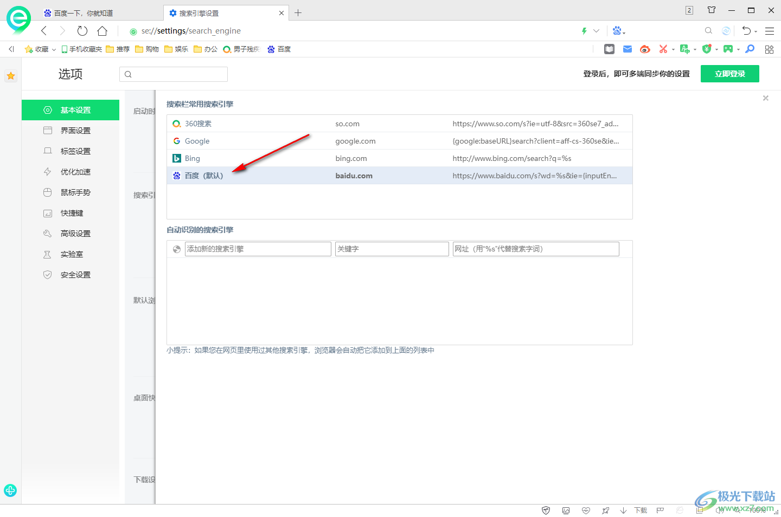Expand the game controller dropdown arrow

[738, 50]
